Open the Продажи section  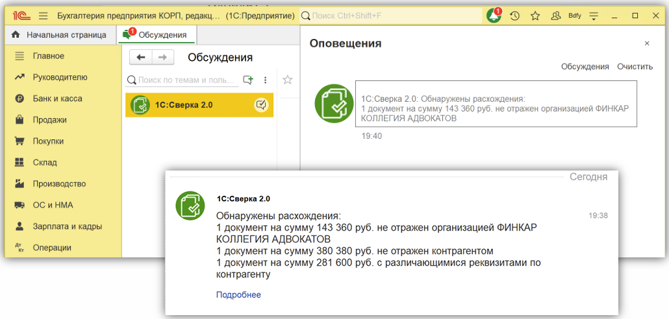pos(49,120)
